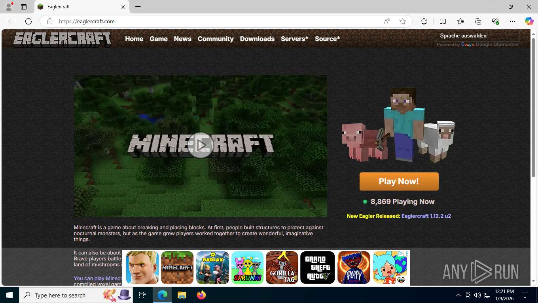Open Favorites list icon
The image size is (538, 303).
460,21
